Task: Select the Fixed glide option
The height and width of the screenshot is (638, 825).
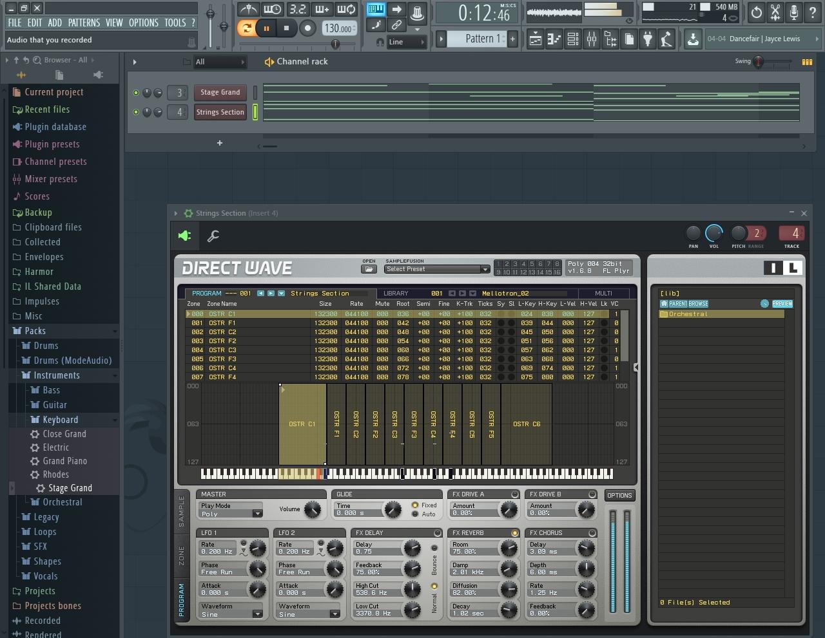Action: tap(415, 505)
